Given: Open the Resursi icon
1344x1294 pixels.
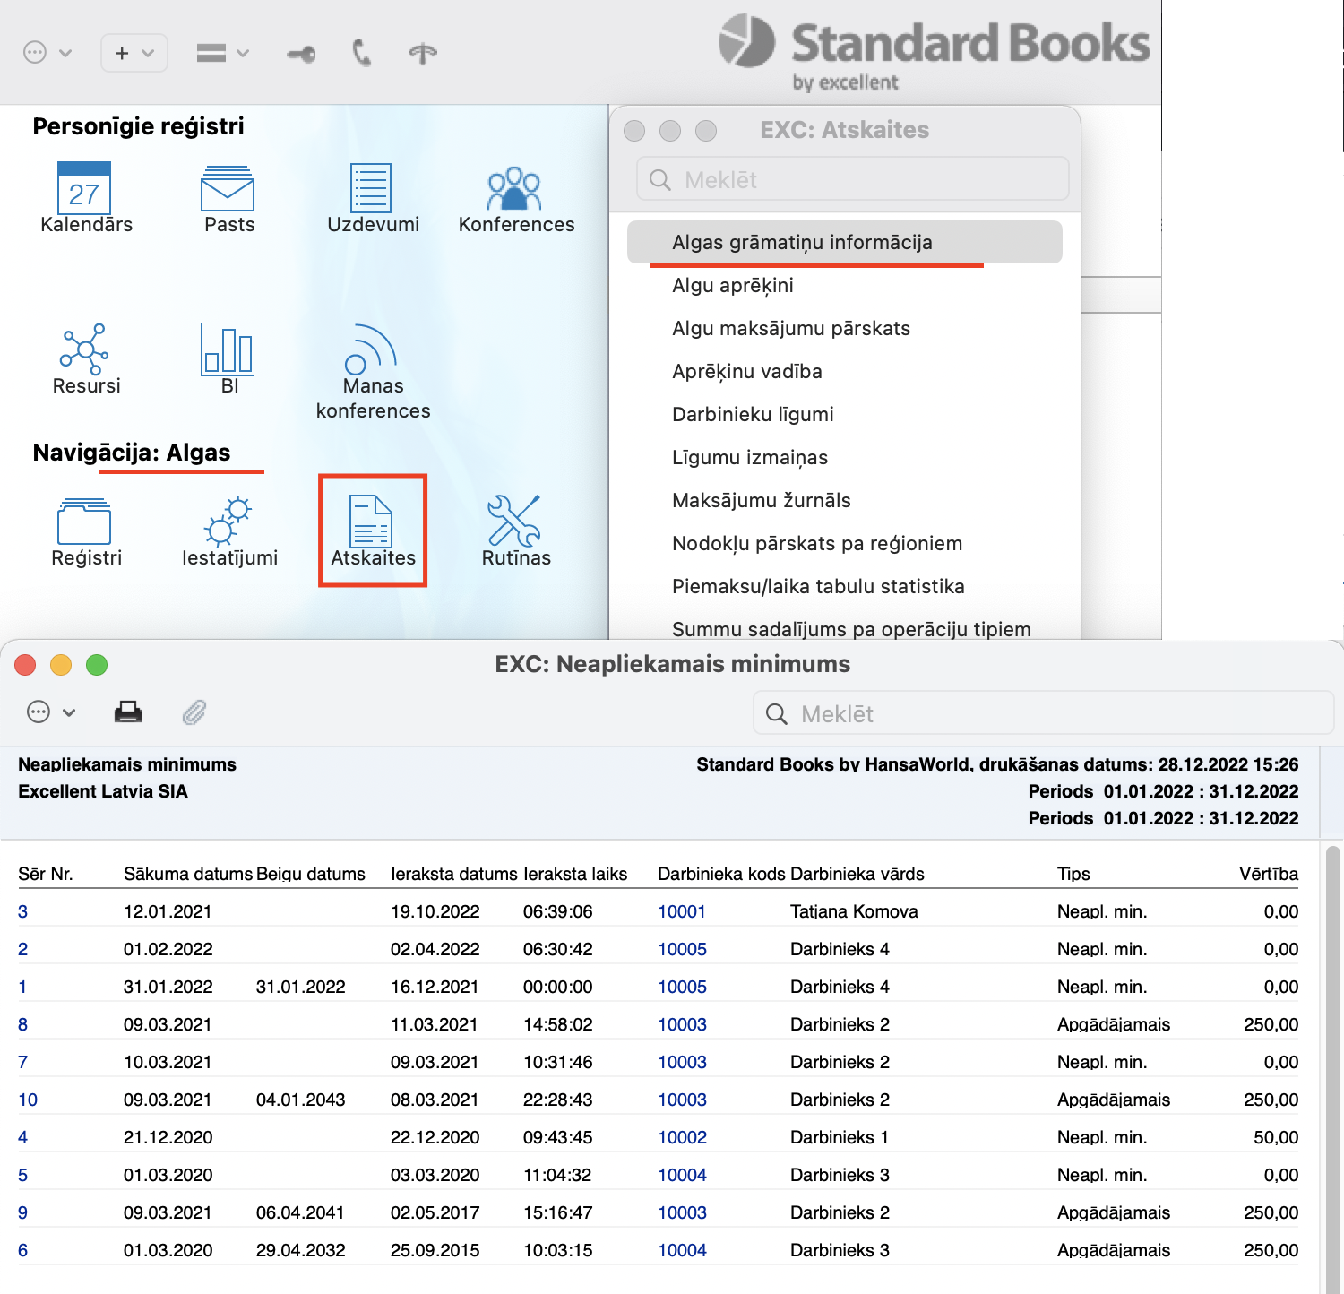Looking at the screenshot, I should click(x=84, y=350).
